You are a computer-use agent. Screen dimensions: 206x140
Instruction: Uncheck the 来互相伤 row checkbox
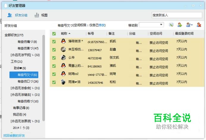(54, 50)
